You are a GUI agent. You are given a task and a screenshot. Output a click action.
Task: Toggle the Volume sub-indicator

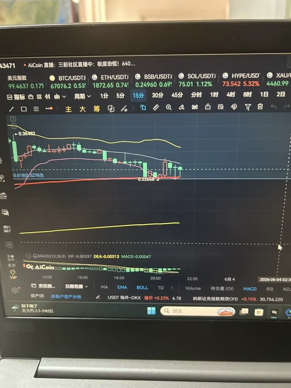tap(193, 288)
